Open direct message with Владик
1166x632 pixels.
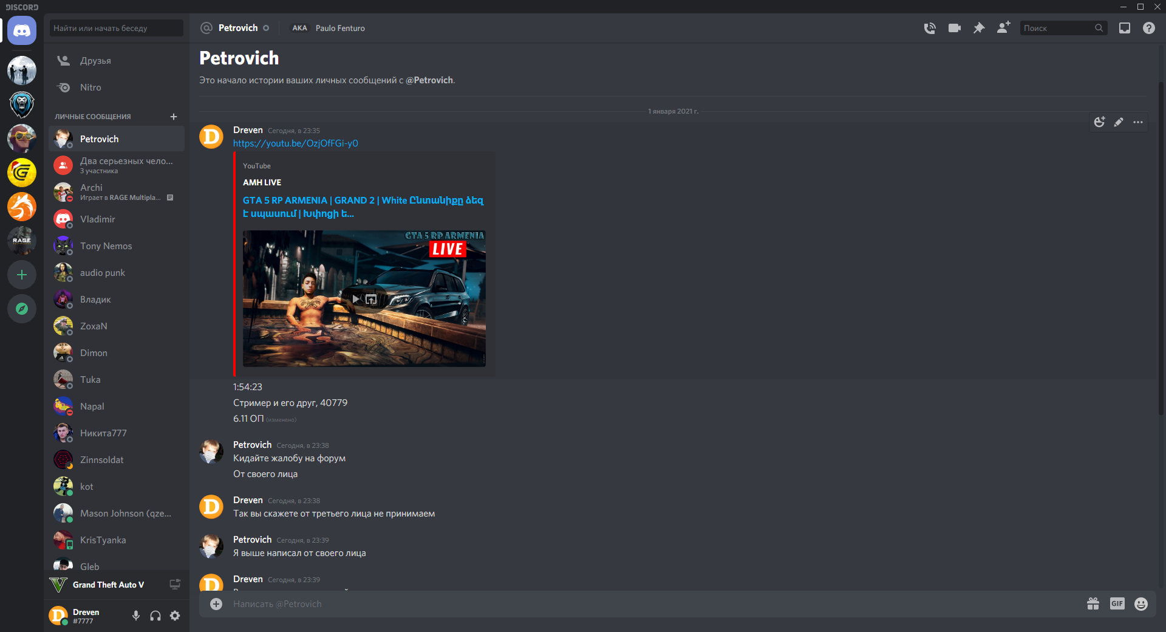[117, 299]
